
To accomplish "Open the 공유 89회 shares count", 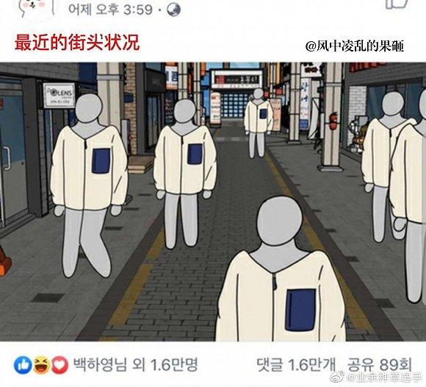I will pos(380,365).
